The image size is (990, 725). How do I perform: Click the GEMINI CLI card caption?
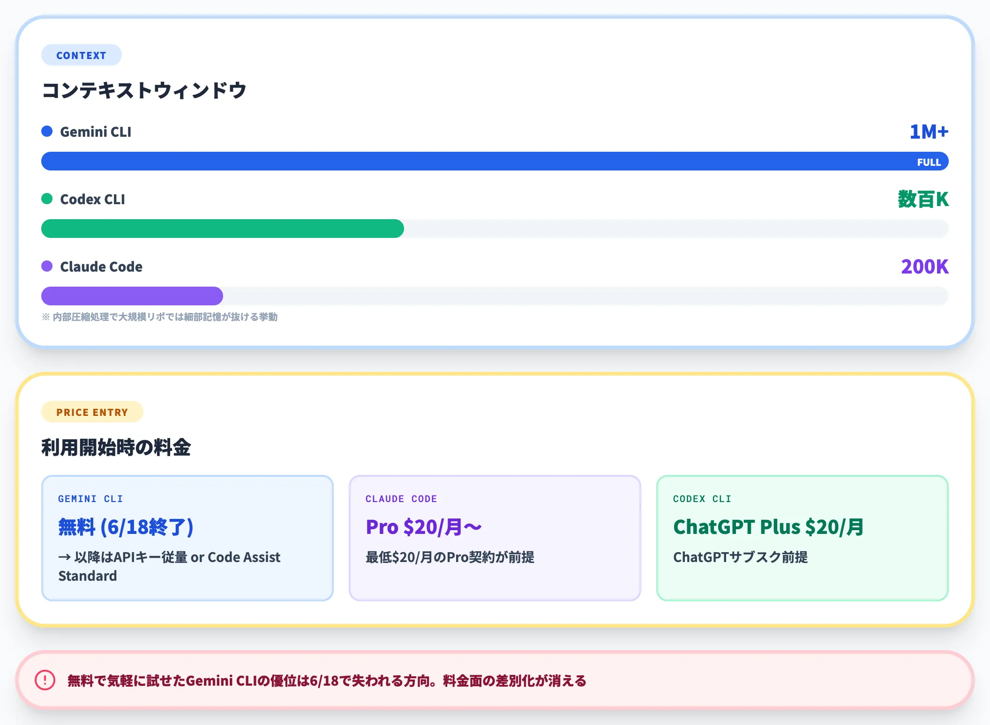90,499
